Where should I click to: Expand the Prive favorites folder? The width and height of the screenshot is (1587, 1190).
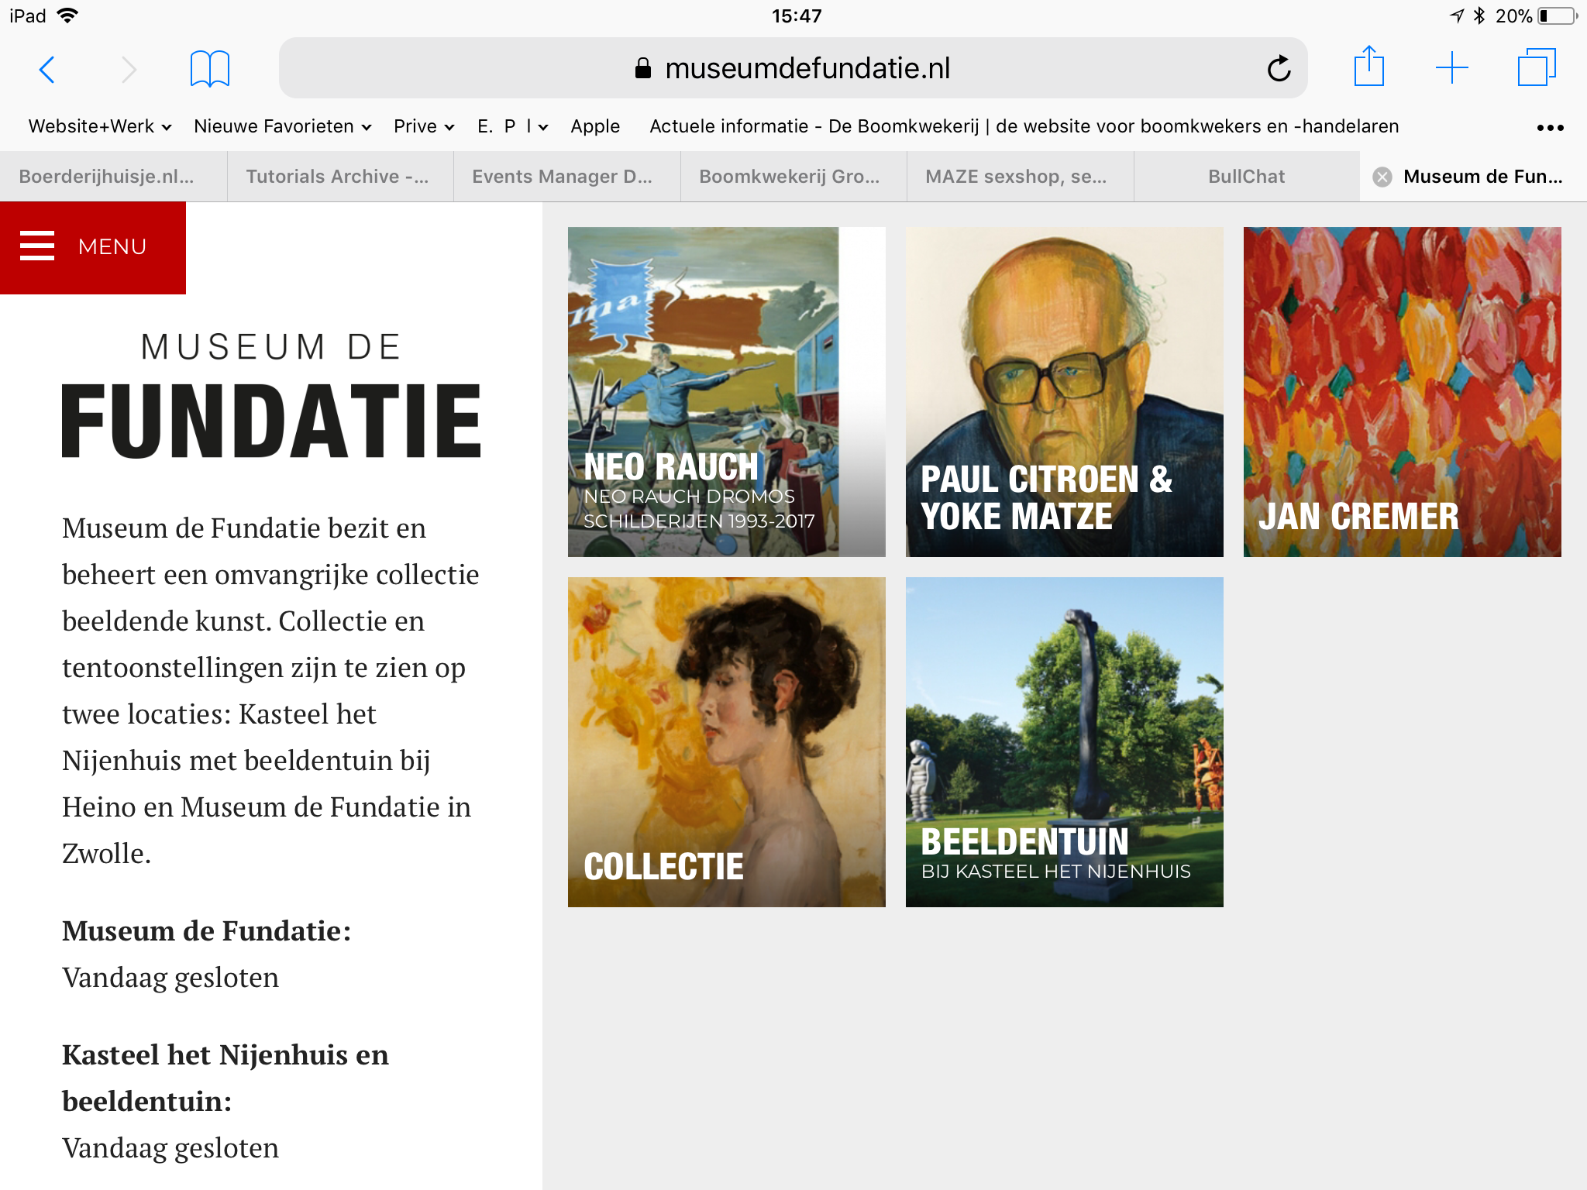(x=424, y=126)
